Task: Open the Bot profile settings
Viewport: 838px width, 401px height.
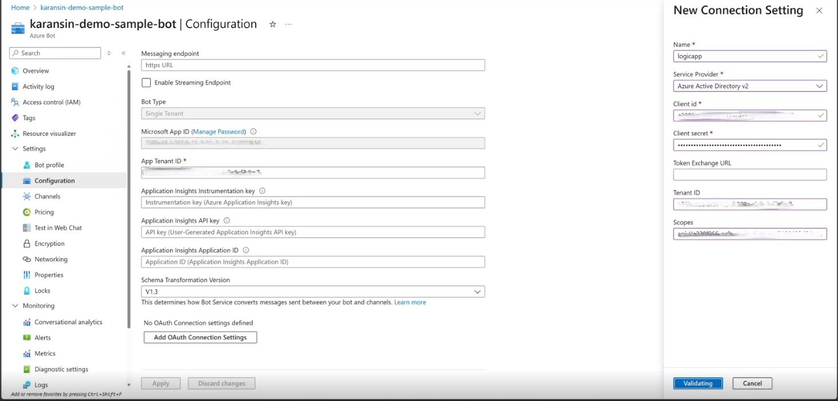Action: click(x=48, y=165)
